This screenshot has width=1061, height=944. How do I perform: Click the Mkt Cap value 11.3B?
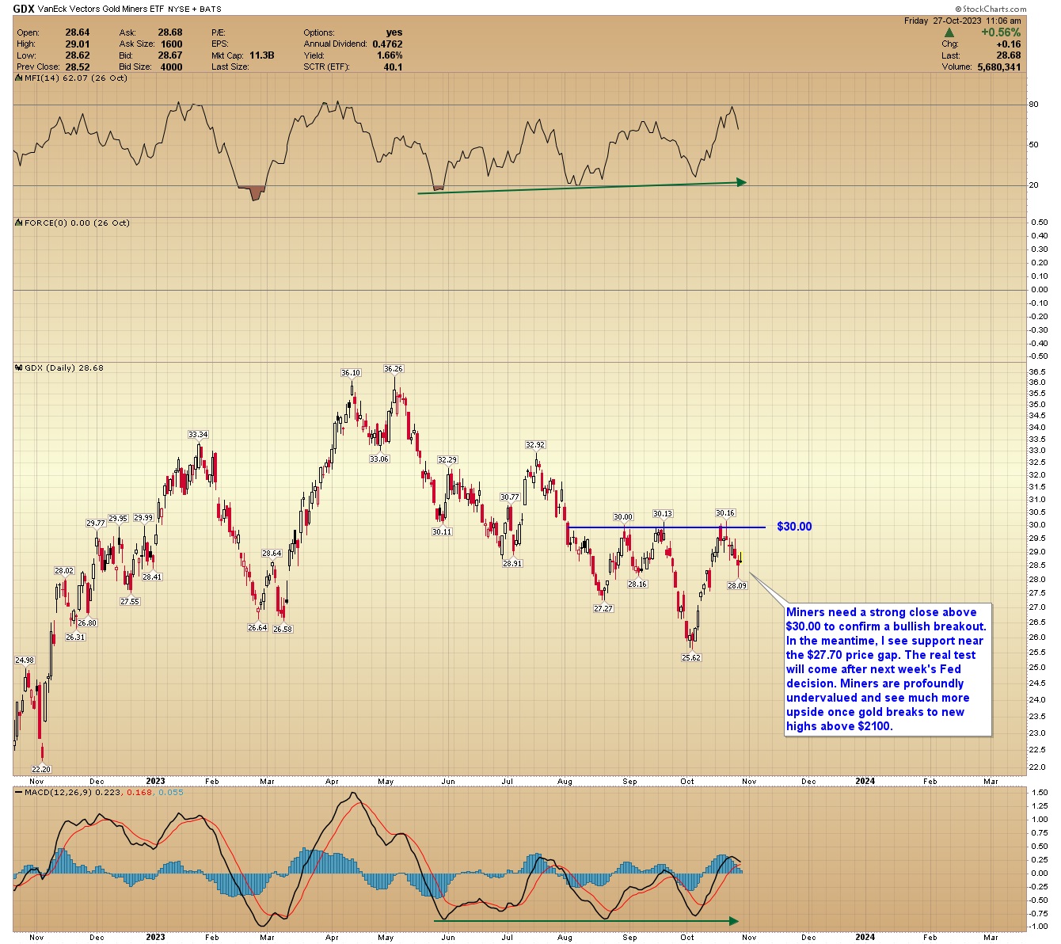(x=262, y=55)
